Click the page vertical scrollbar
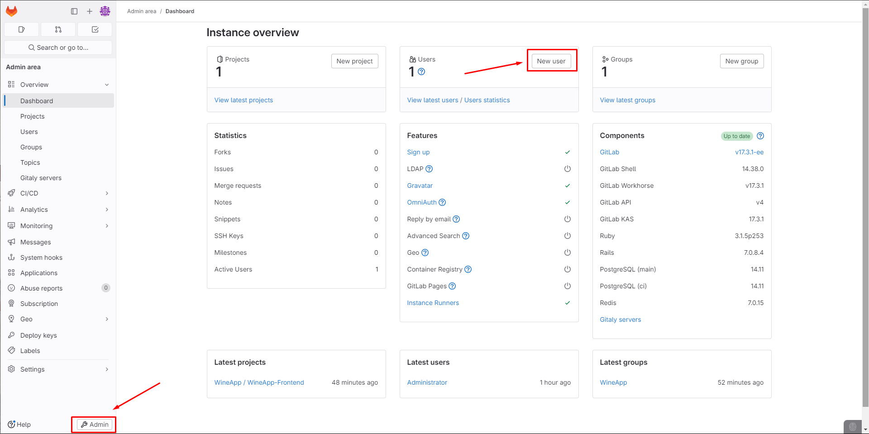 [x=865, y=204]
